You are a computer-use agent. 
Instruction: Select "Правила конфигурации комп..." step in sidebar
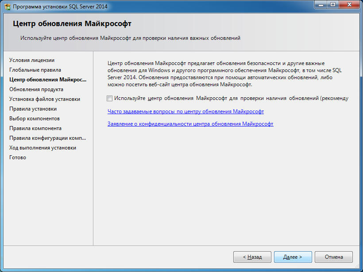click(x=47, y=138)
